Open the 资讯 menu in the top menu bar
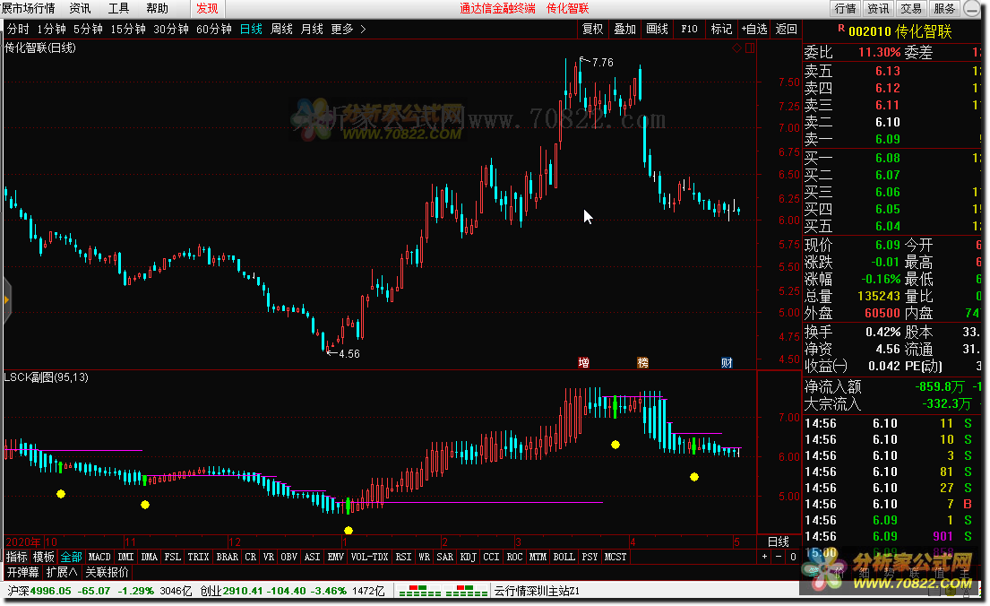The height and width of the screenshot is (606, 990). 80,8
